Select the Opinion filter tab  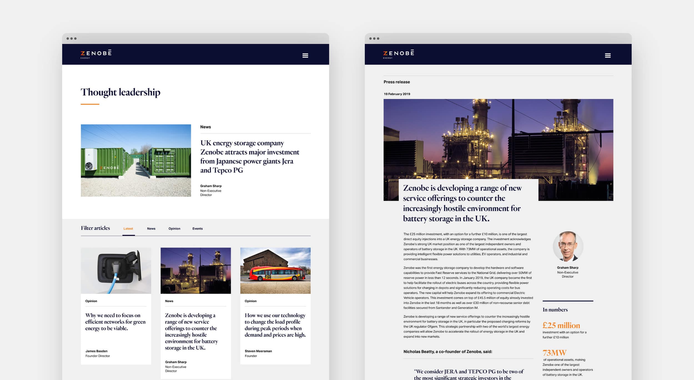174,229
